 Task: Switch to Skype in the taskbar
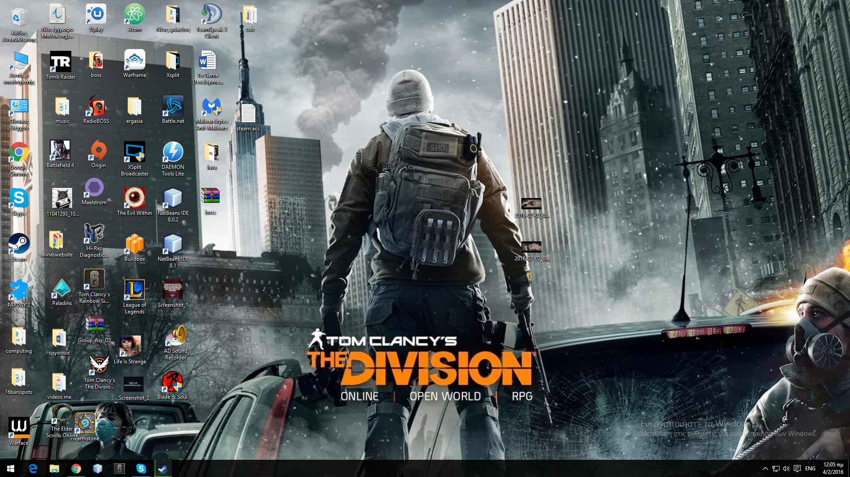(x=141, y=469)
